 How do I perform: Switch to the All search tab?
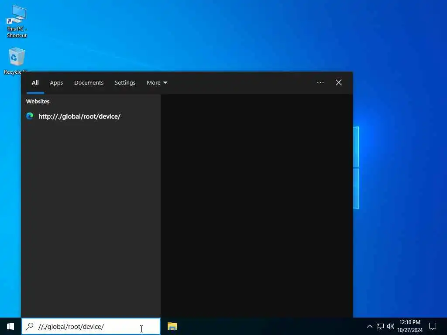tap(35, 82)
